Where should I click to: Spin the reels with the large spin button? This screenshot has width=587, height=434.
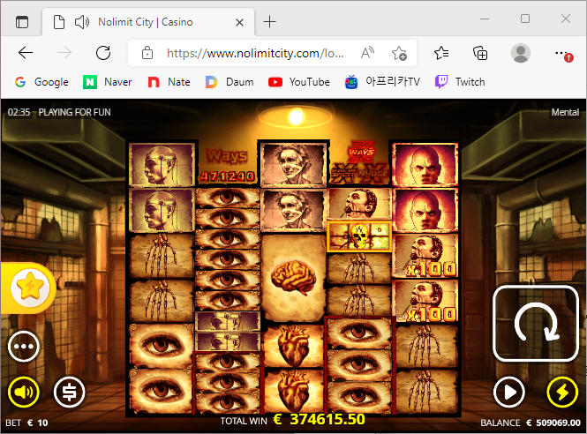(x=536, y=324)
